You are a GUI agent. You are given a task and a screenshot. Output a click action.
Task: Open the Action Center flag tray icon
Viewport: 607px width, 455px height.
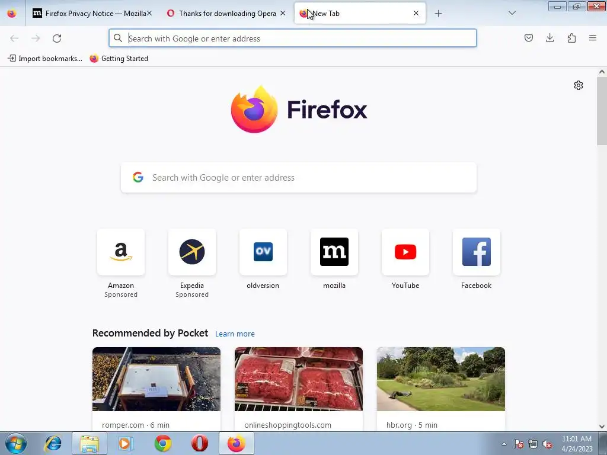[x=519, y=444]
